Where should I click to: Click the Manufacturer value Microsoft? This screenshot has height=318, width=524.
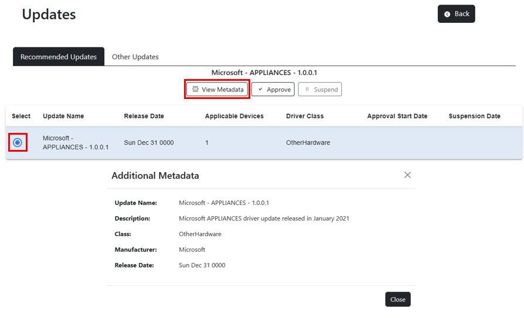(x=192, y=249)
